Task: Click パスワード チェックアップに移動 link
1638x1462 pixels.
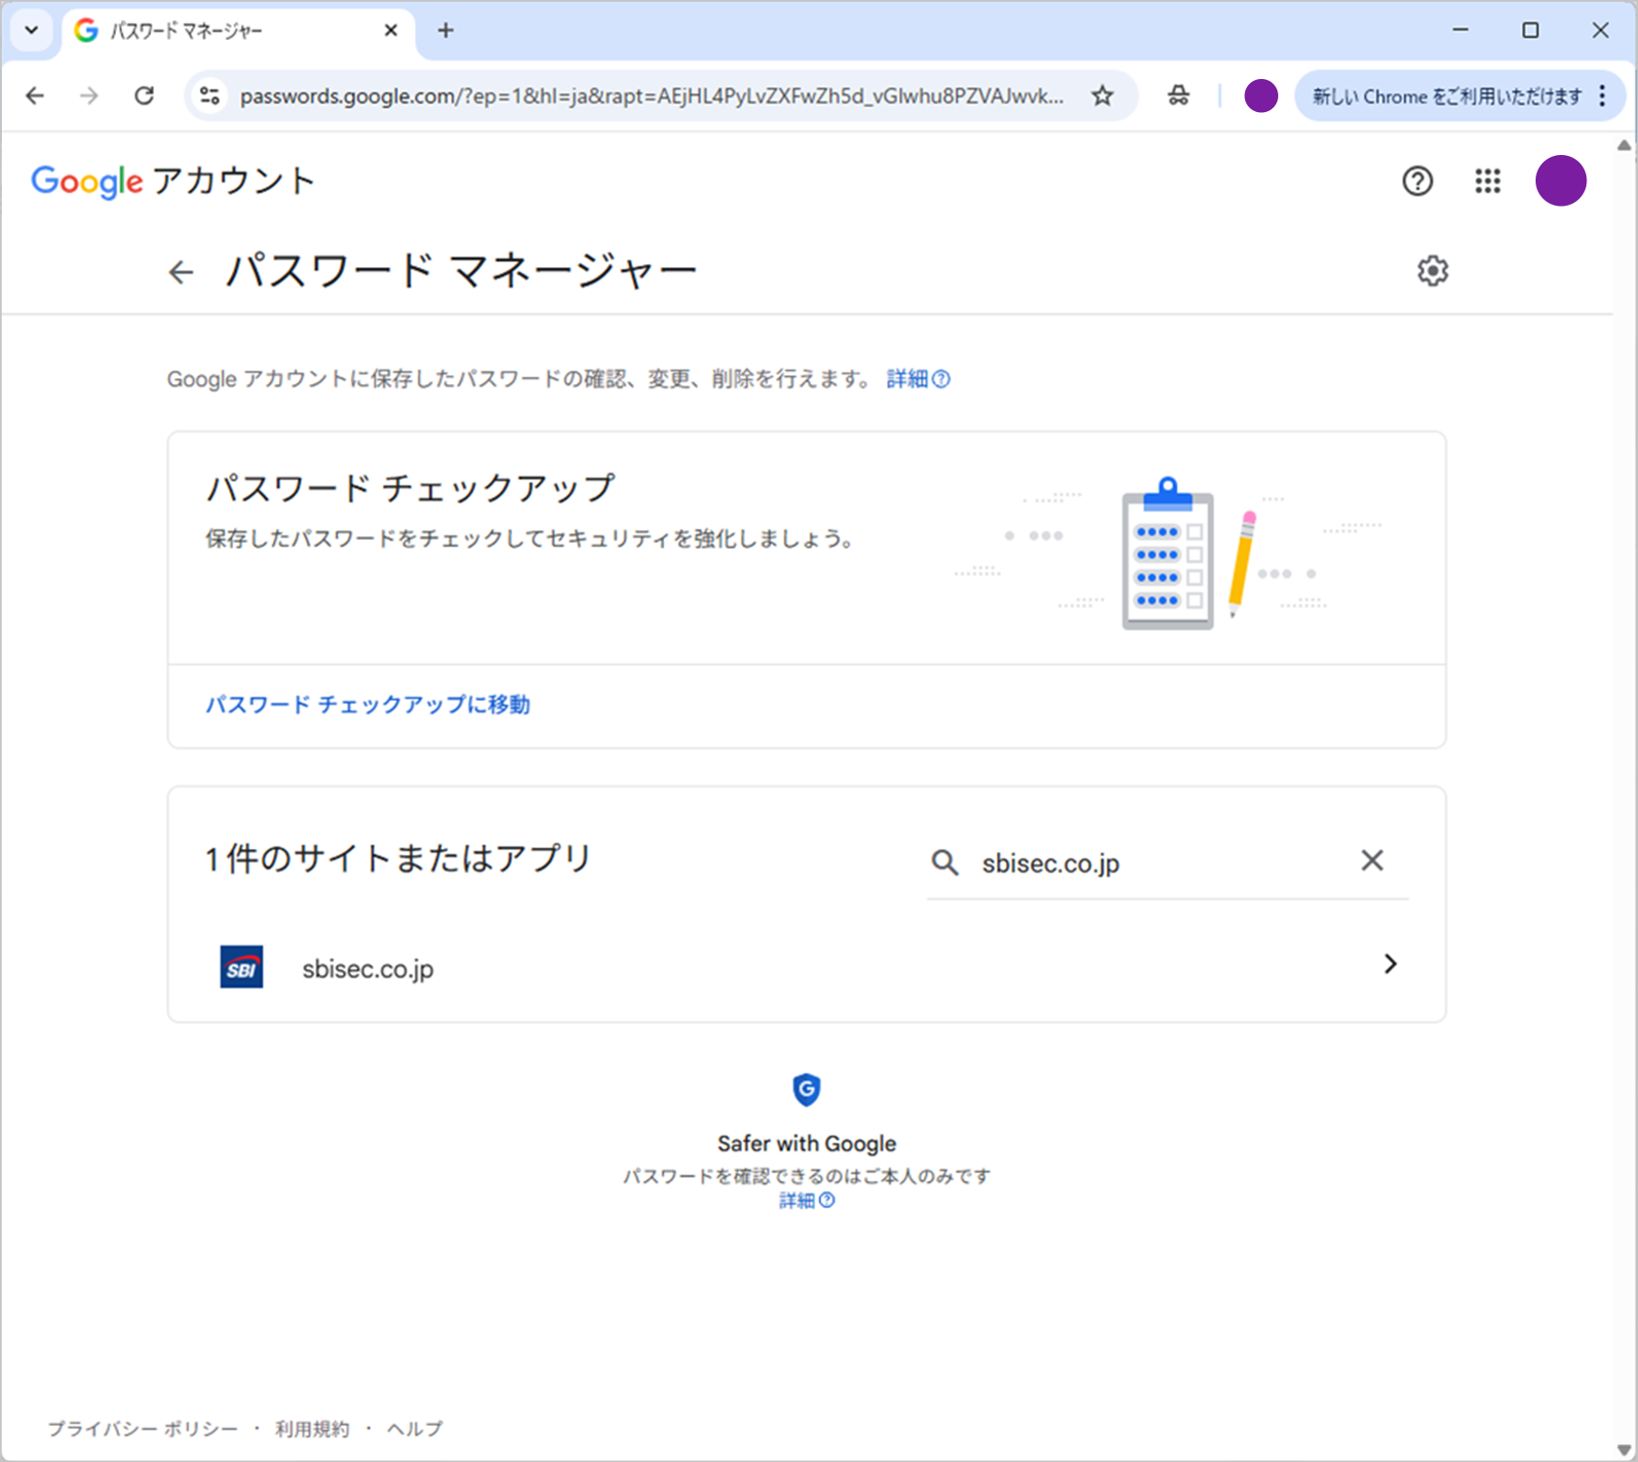Action: 368,705
